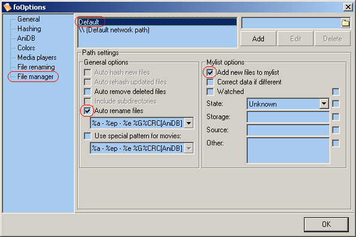The image size is (356, 237).
Task: Toggle the checkbox beside Other field
Action: click(x=336, y=143)
